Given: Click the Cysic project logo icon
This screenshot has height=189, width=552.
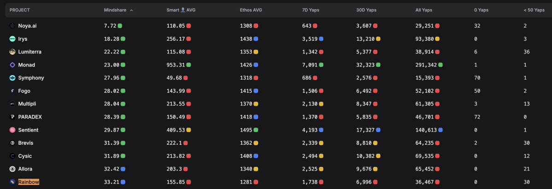Looking at the screenshot, I should click(12, 156).
